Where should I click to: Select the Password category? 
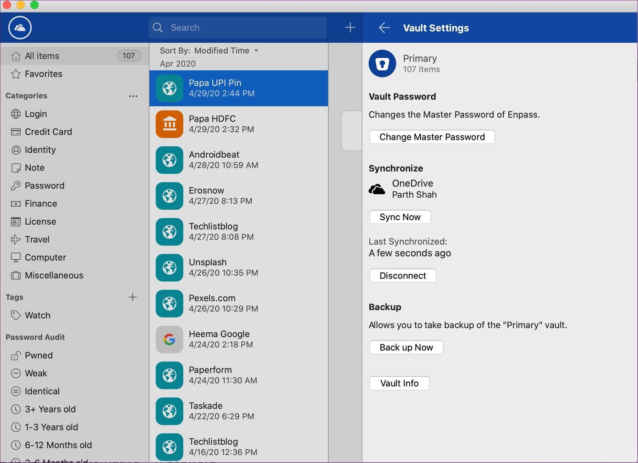(74, 185)
